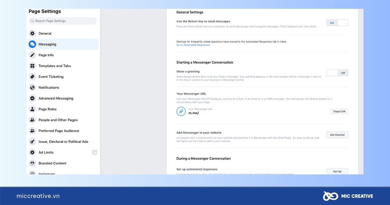Open Ad Limits entry
Screen dimensions: 390x205
[63, 152]
